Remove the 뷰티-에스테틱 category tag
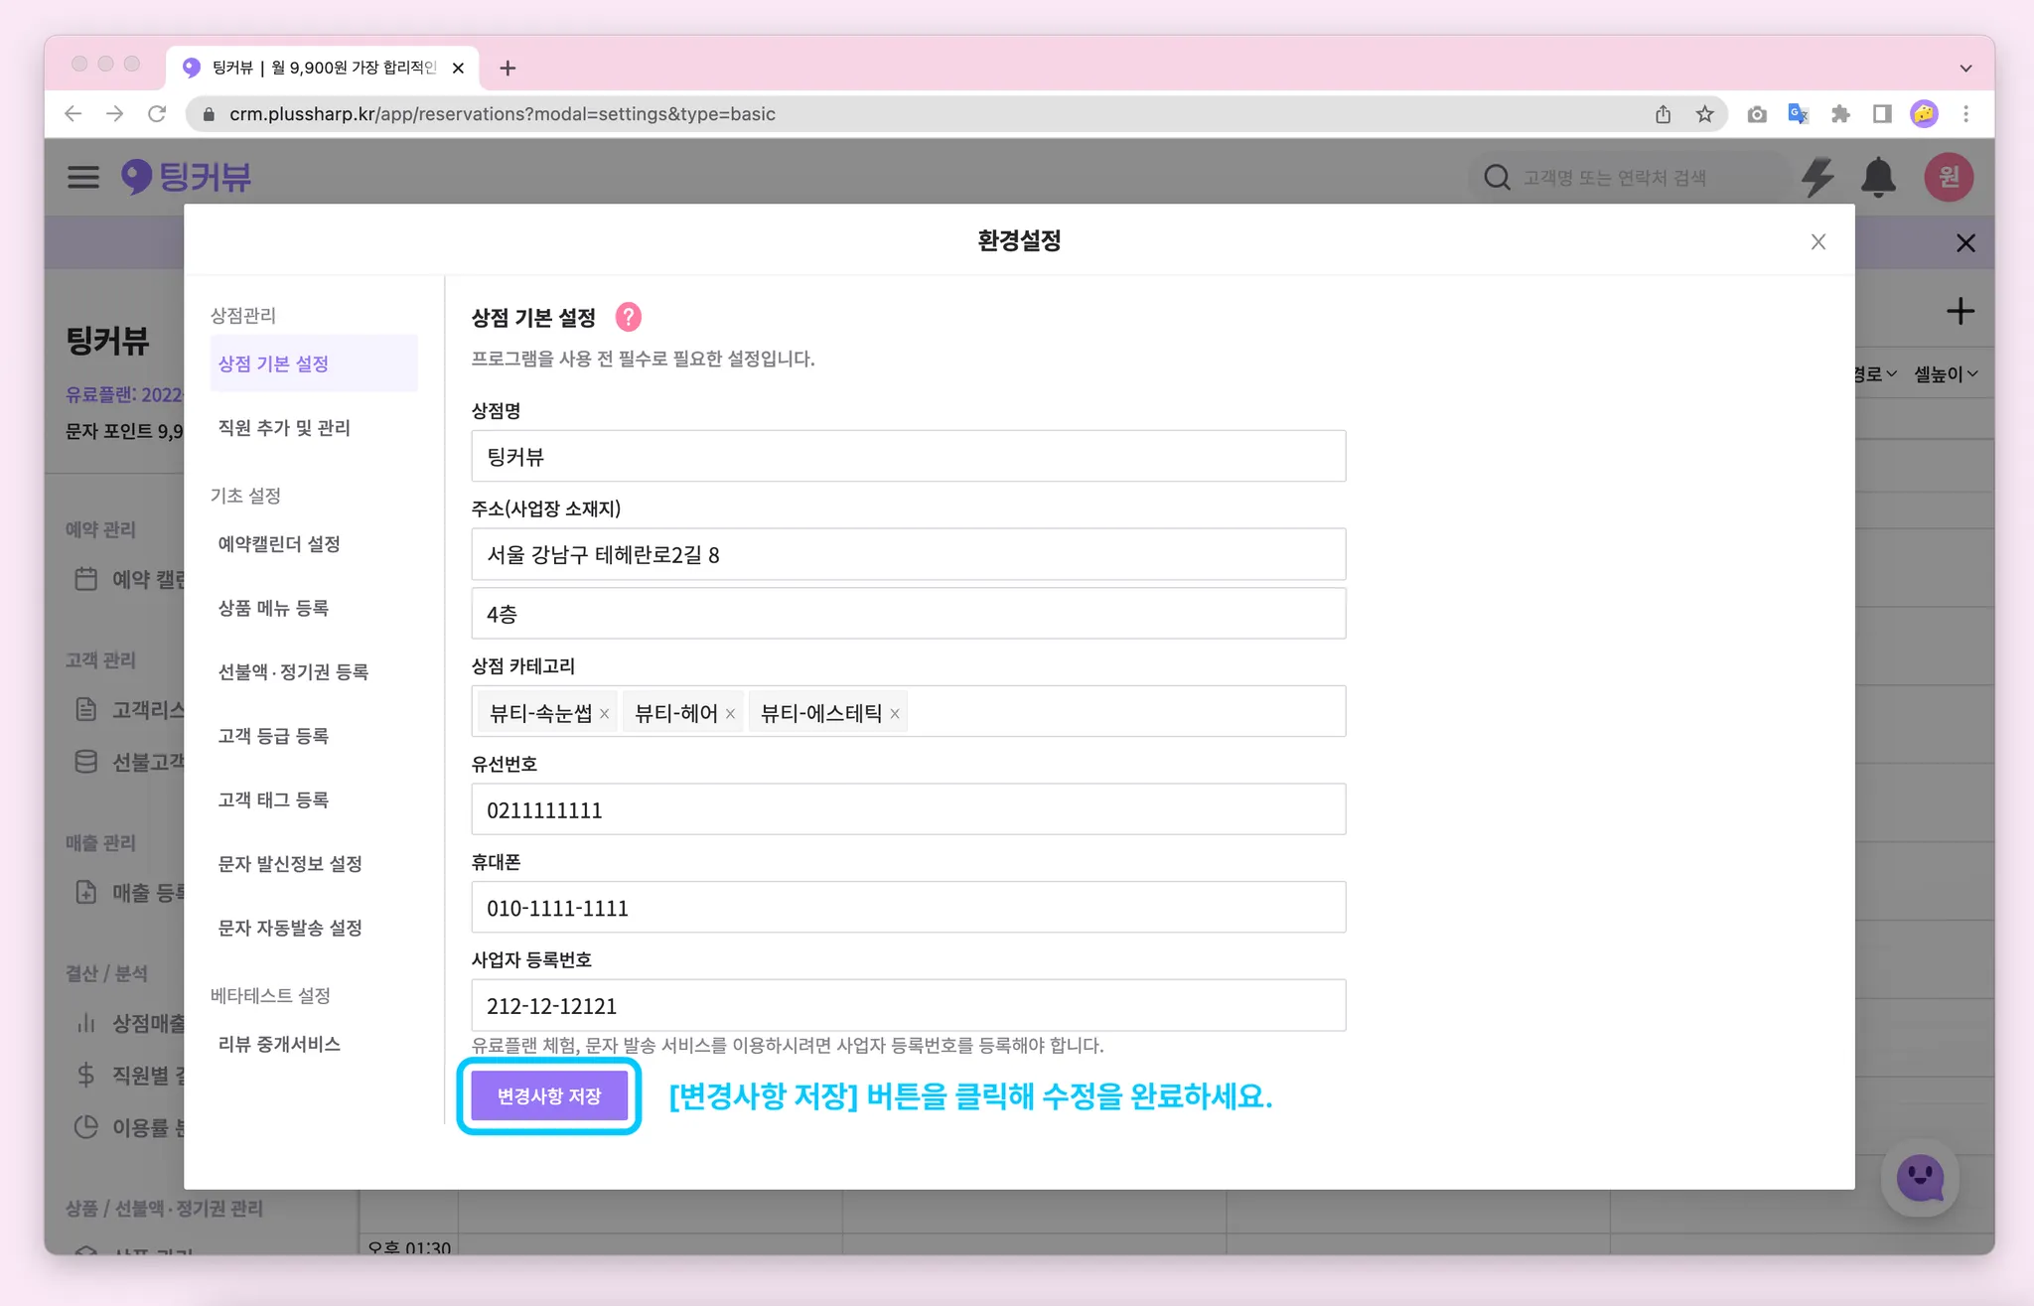Image resolution: width=2034 pixels, height=1306 pixels. 895,714
